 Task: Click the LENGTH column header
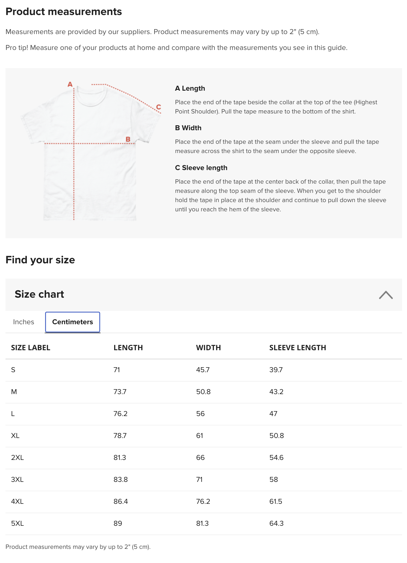[x=128, y=348]
